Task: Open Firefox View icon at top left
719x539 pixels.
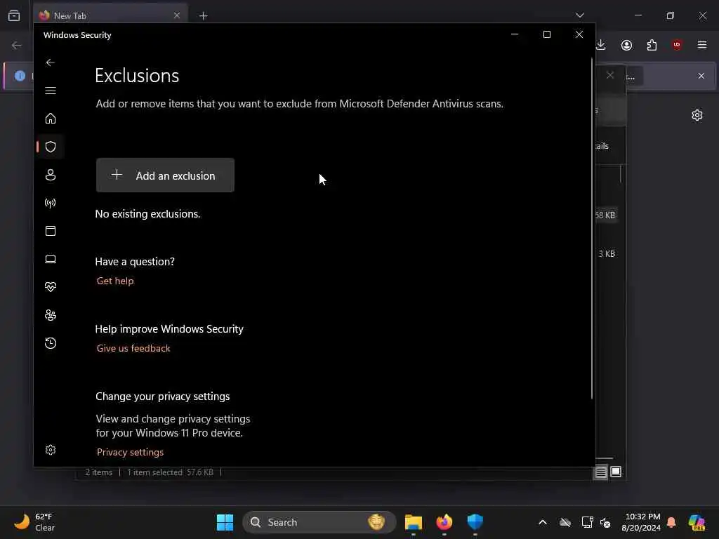Action: pos(14,15)
